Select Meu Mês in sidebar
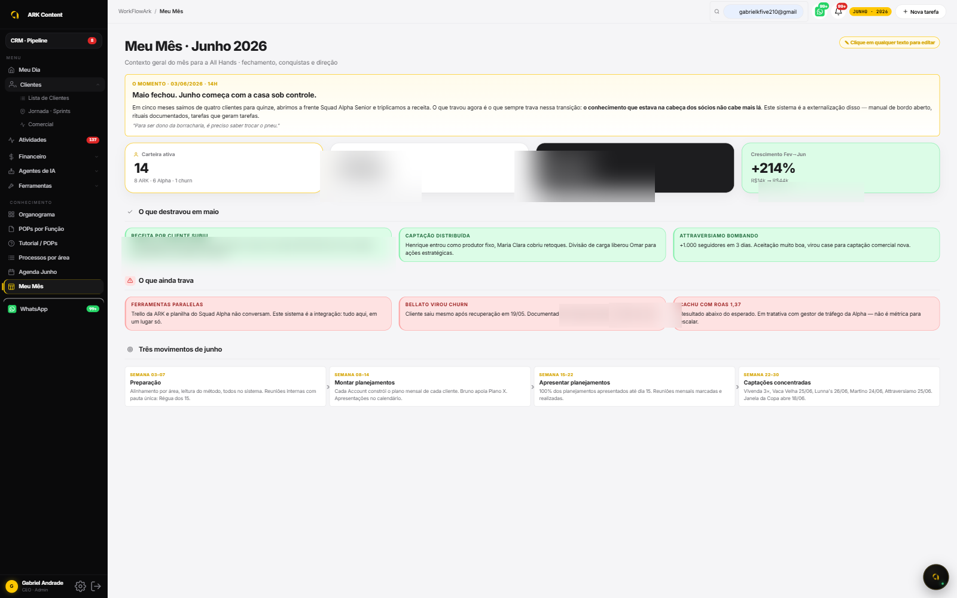The image size is (957, 598). [54, 286]
